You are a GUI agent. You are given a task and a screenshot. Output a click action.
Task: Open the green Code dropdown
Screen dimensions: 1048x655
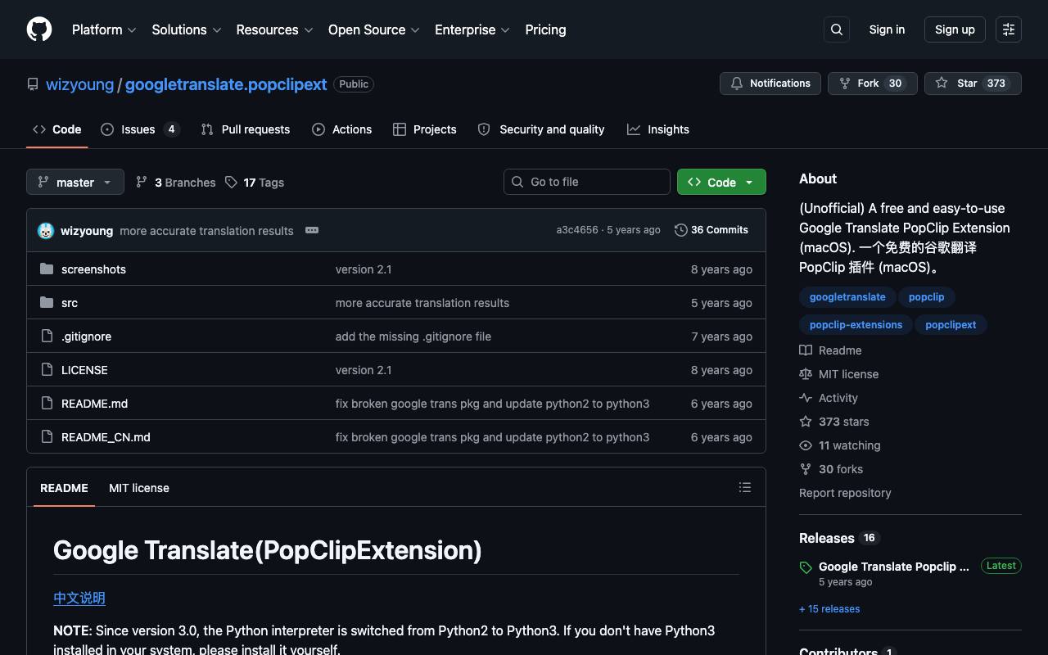(x=721, y=182)
